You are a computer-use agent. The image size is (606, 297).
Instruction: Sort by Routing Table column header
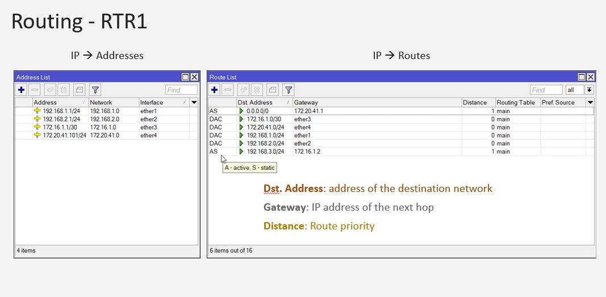pyautogui.click(x=518, y=102)
